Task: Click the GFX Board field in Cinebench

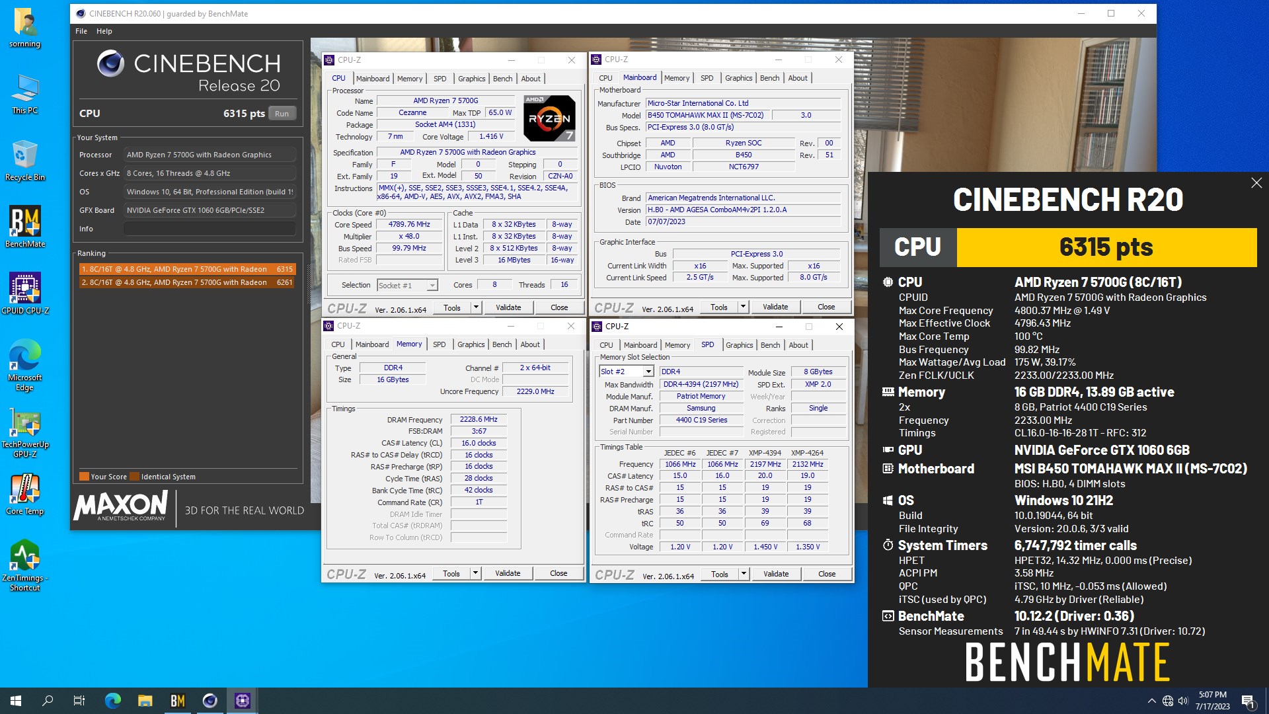Action: pyautogui.click(x=210, y=210)
